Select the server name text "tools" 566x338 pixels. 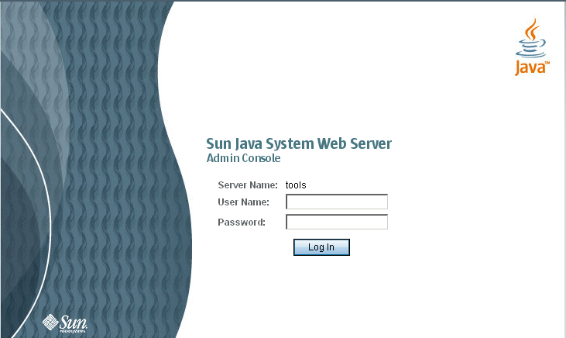click(x=296, y=185)
